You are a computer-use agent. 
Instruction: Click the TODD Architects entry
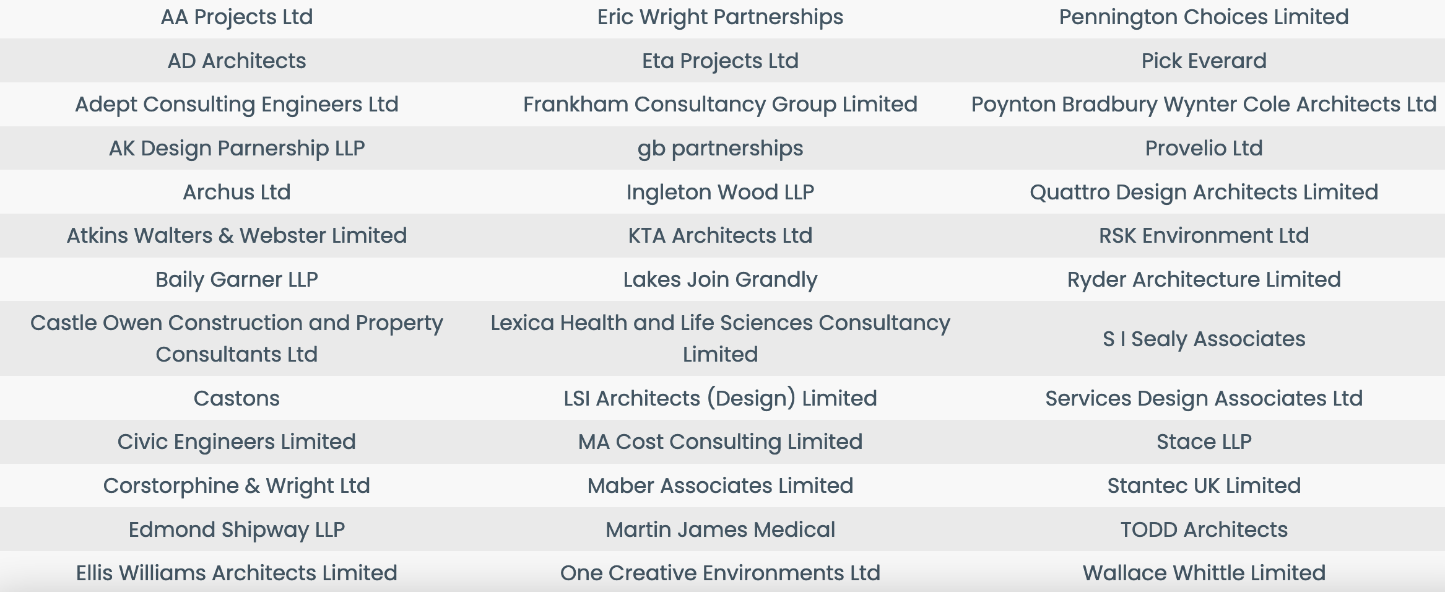(x=1204, y=529)
